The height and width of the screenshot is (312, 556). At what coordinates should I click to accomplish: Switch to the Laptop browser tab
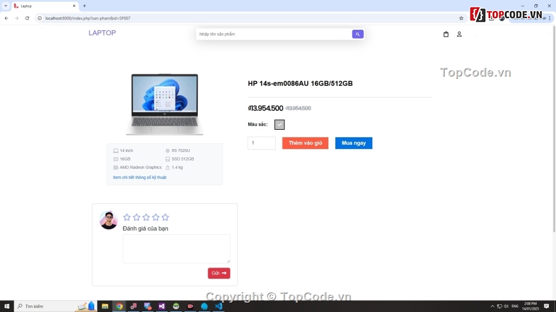[x=44, y=6]
